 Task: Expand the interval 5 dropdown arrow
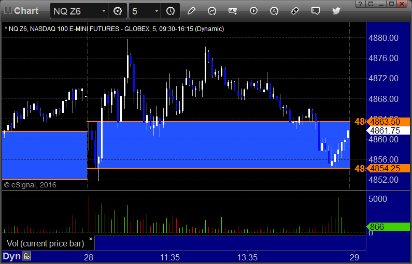[157, 11]
